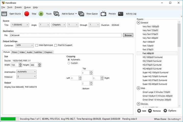Click in the Height field
183x122 pixels.
pos(34,65)
